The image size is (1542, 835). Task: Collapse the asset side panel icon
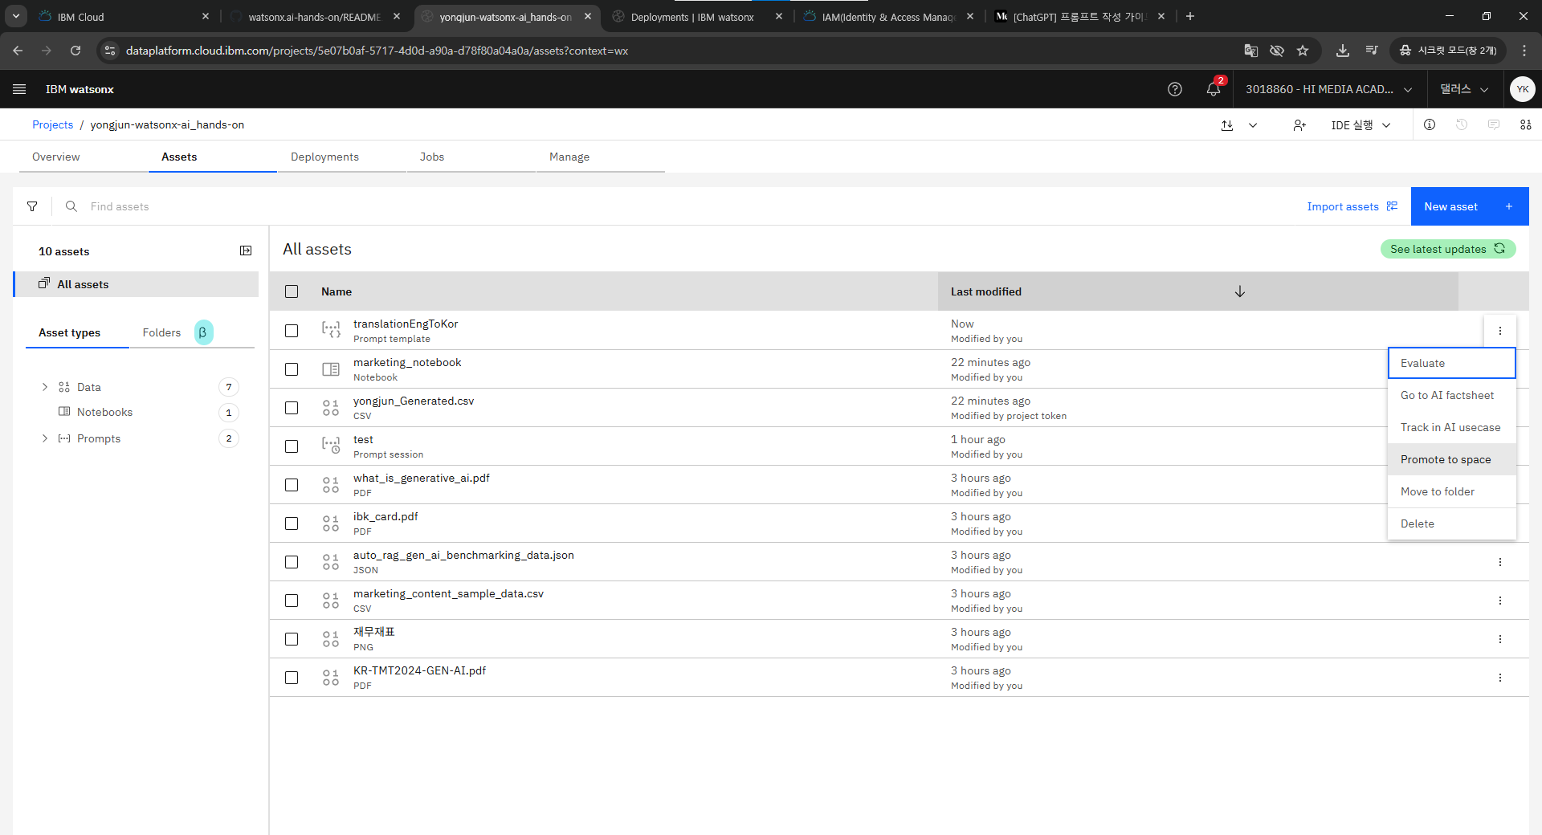[x=246, y=250]
